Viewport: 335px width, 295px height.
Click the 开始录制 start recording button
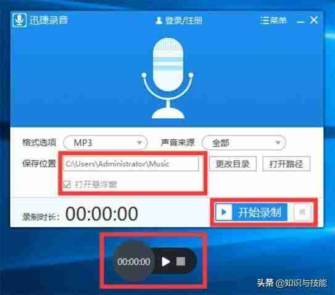tap(251, 212)
